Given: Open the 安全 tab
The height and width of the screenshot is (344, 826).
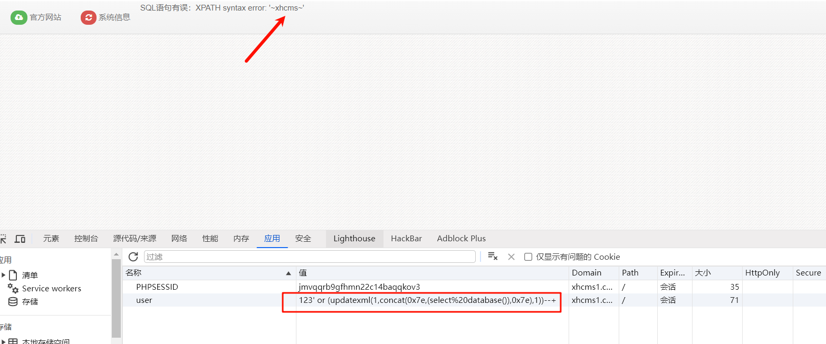Looking at the screenshot, I should pyautogui.click(x=303, y=239).
